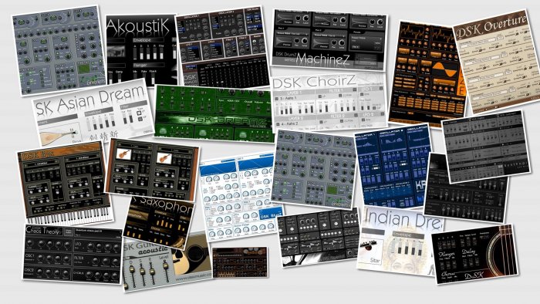
Task: Open the Chaos Theory synth screenshot
Action: (73, 254)
